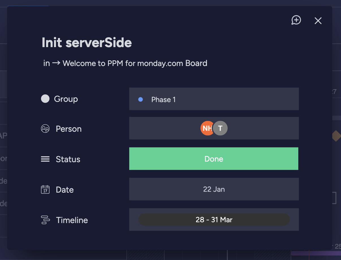Open the 22 Jan date picker
The image size is (341, 260).
coord(214,189)
